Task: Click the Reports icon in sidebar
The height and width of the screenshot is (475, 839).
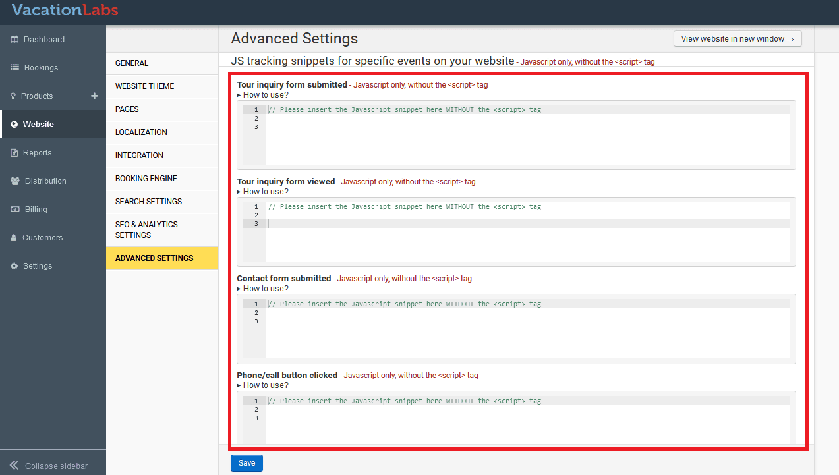Action: [x=14, y=153]
